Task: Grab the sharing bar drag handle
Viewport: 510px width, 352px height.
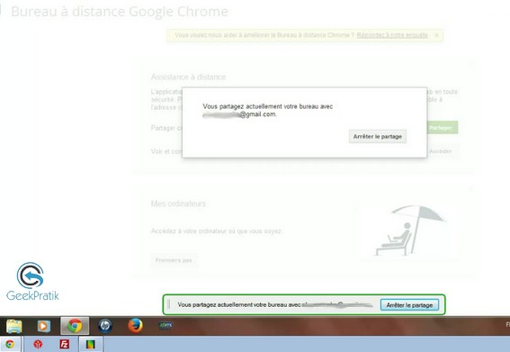Action: [169, 305]
